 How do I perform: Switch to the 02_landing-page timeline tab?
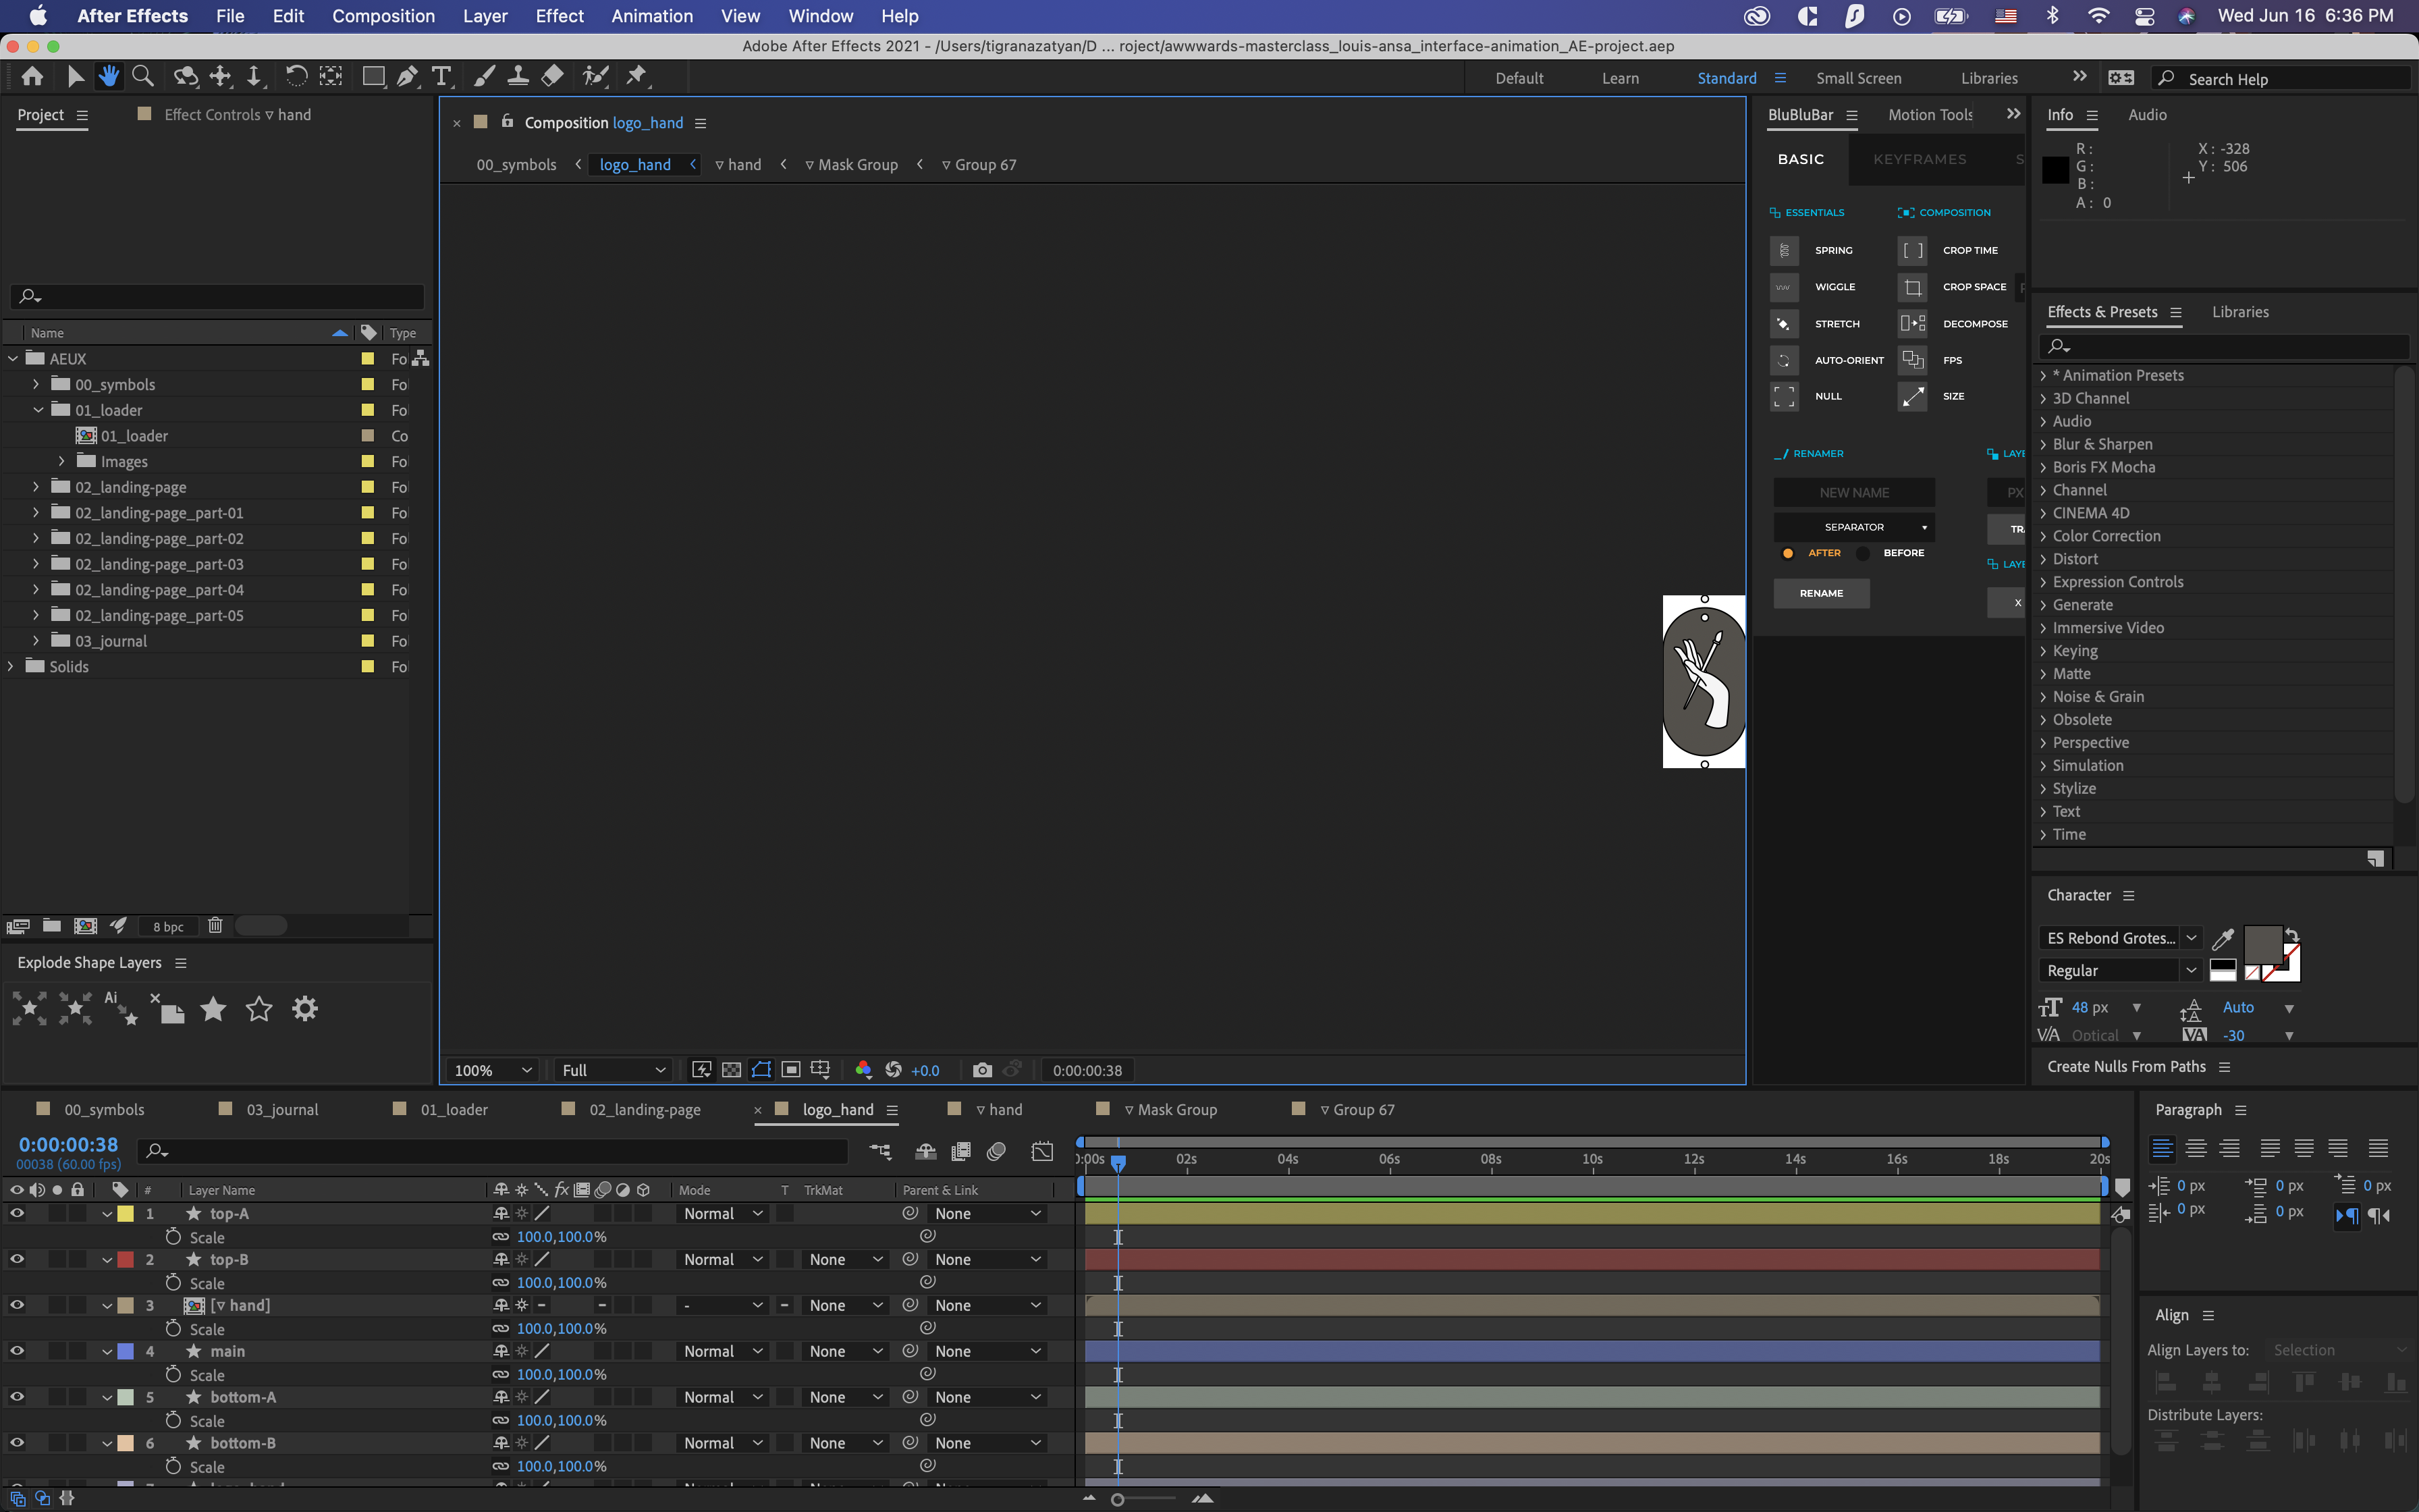point(645,1109)
